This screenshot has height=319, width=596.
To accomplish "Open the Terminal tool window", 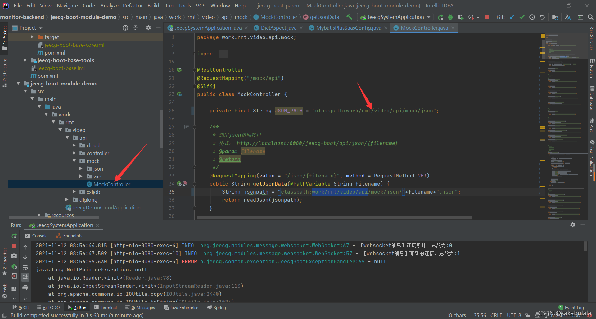I will 106,308.
